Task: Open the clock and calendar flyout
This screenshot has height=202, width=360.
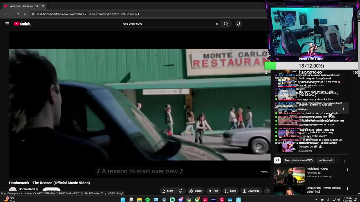Action: pyautogui.click(x=348, y=199)
